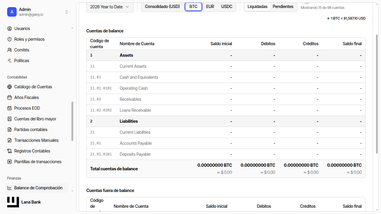
Task: Click the lines icon beside Políticas
Action: [10, 61]
